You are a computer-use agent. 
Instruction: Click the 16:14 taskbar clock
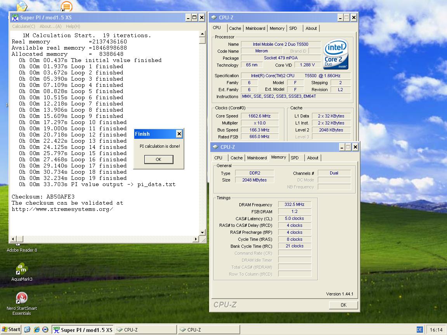[x=436, y=330]
